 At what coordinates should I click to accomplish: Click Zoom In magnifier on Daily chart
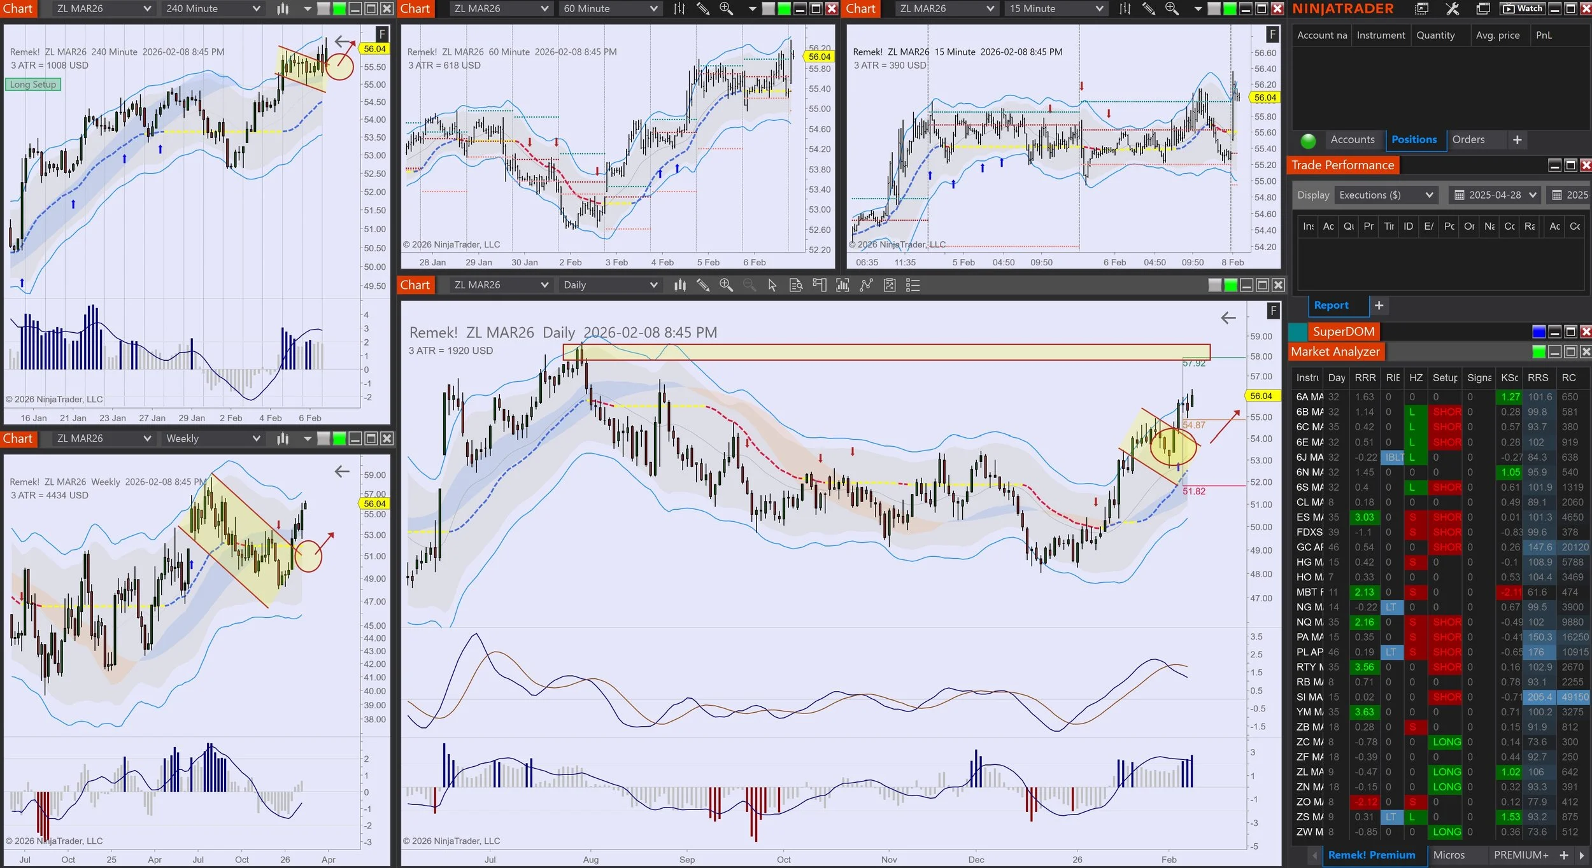pos(726,285)
